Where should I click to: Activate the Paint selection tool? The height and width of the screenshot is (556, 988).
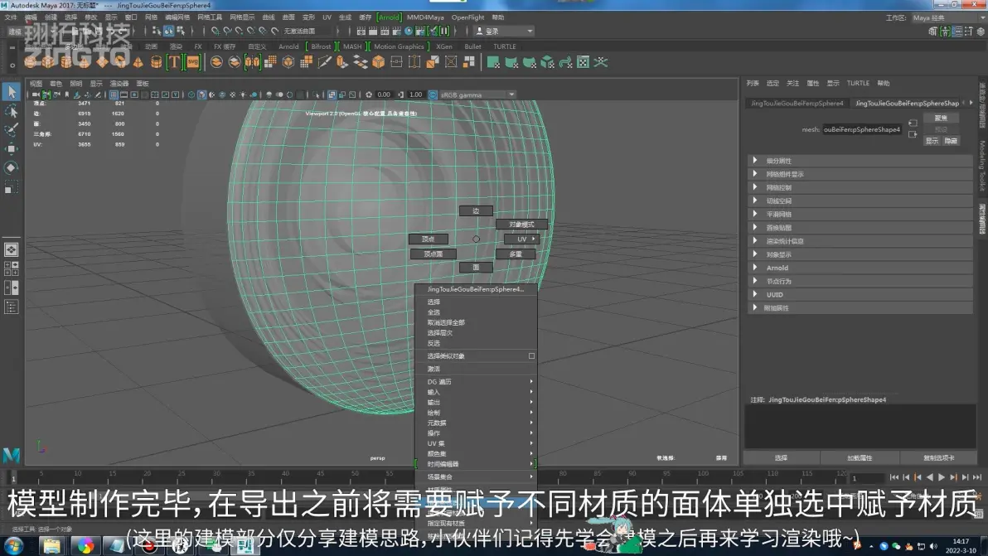pos(12,130)
